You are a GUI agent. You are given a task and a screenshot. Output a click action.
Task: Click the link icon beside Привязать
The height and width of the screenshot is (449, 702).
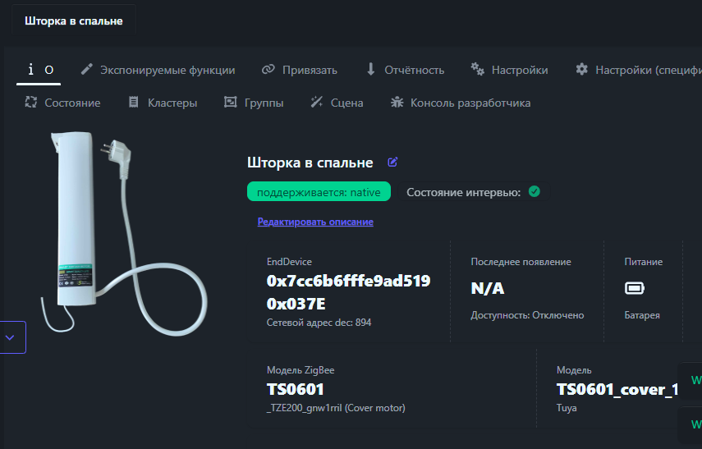point(268,70)
